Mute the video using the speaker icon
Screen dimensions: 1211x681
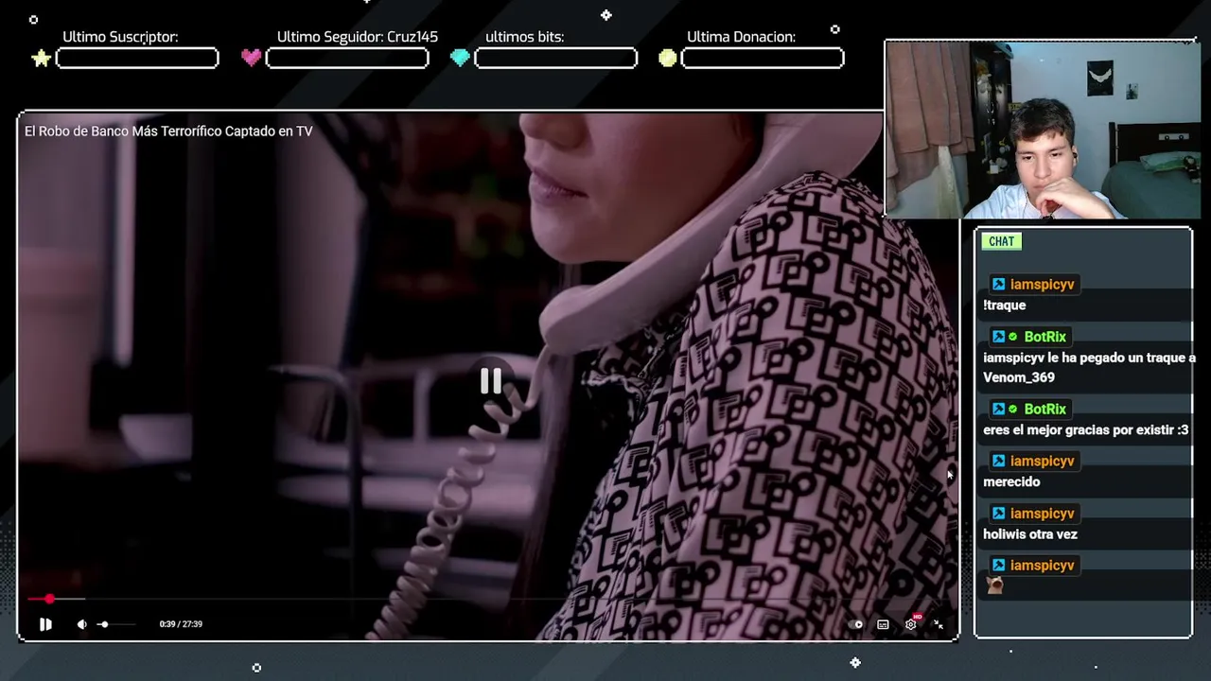81,624
